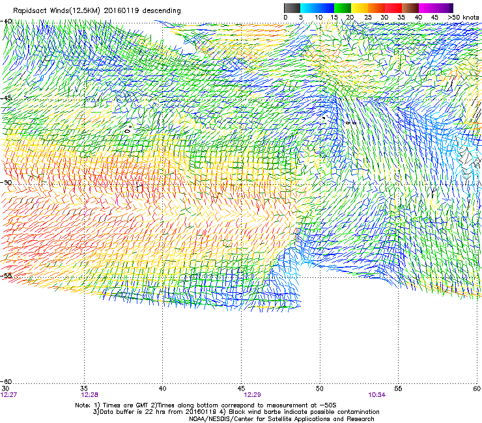This screenshot has height=423, width=482.
Task: Click the '-40' latitude axis label
Action: pyautogui.click(x=6, y=21)
